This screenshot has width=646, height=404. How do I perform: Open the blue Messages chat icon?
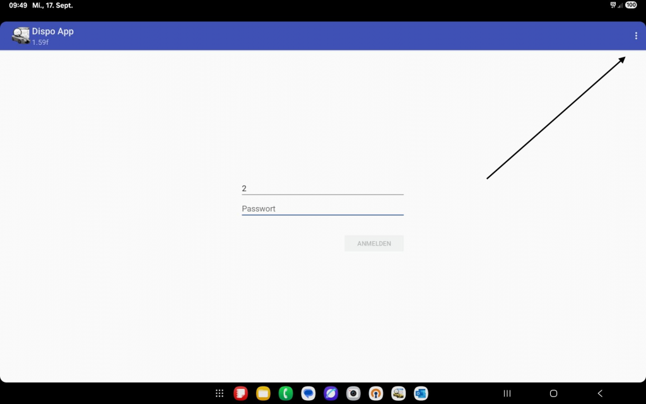coord(308,393)
